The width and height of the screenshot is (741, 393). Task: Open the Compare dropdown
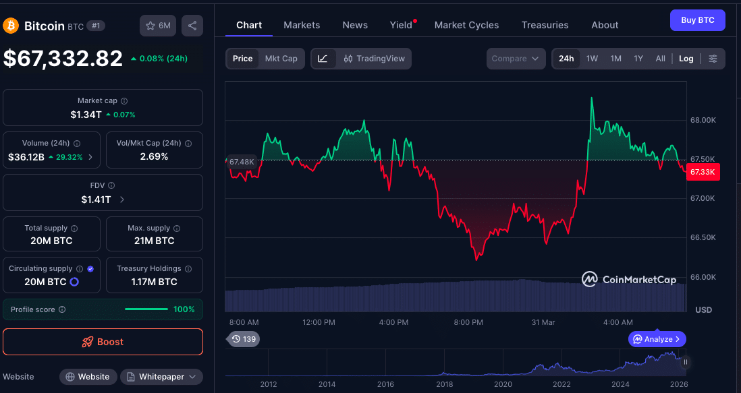(x=516, y=59)
